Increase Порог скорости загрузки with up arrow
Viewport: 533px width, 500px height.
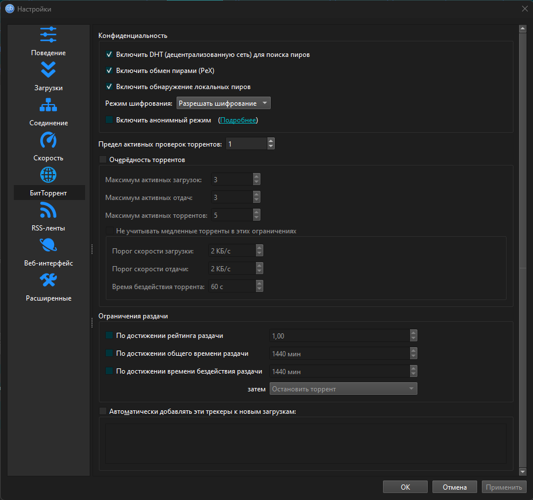coord(259,248)
